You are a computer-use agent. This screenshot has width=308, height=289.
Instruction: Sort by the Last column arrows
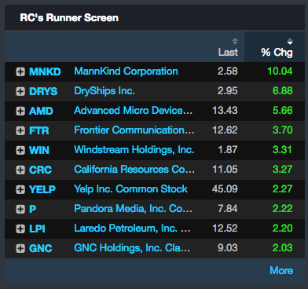(235, 41)
